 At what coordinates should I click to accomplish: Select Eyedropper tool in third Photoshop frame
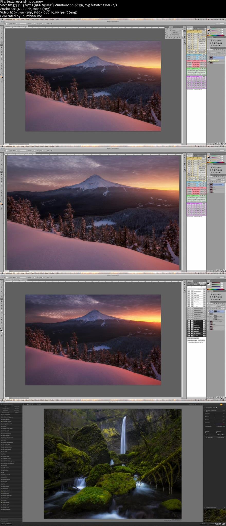(x=2, y=294)
